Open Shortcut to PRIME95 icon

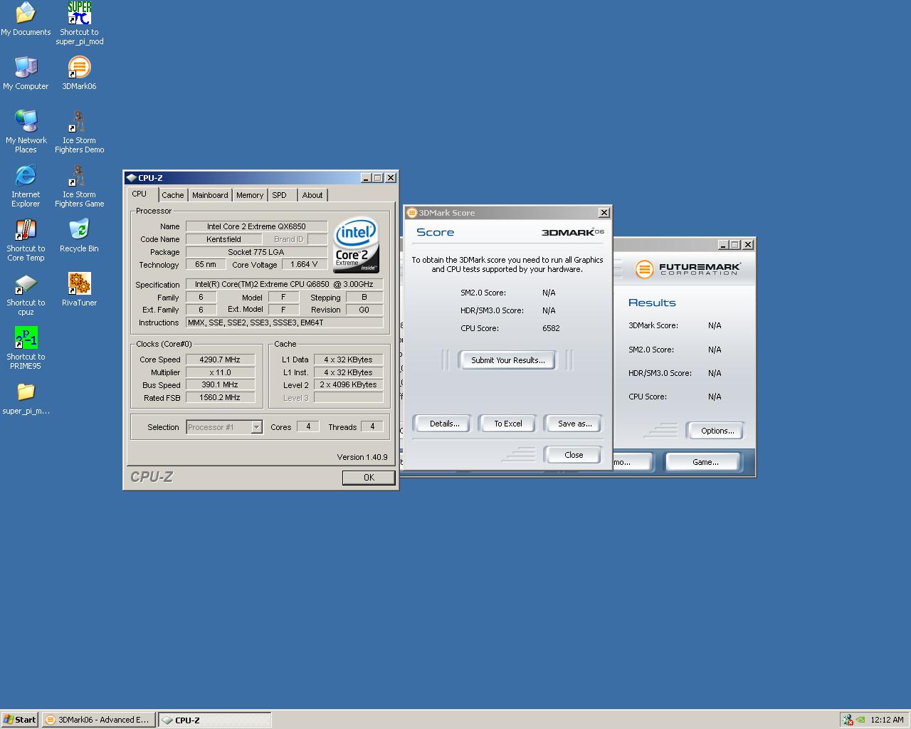coord(26,348)
